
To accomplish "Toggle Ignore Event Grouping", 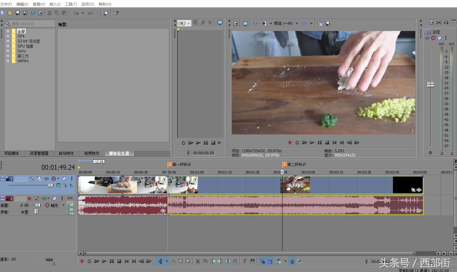I will (300, 261).
